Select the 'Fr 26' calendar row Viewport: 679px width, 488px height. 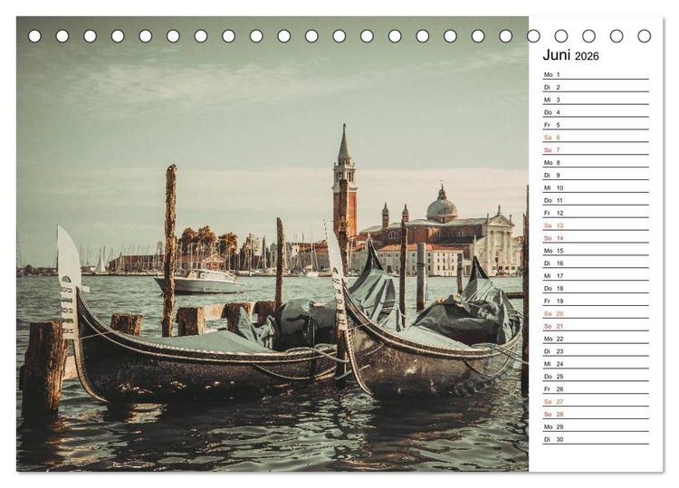pyautogui.click(x=596, y=388)
